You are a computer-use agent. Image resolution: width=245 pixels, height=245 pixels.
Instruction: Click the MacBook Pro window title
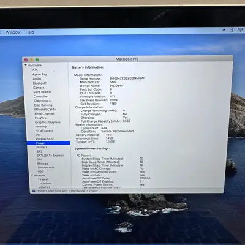(x=127, y=59)
